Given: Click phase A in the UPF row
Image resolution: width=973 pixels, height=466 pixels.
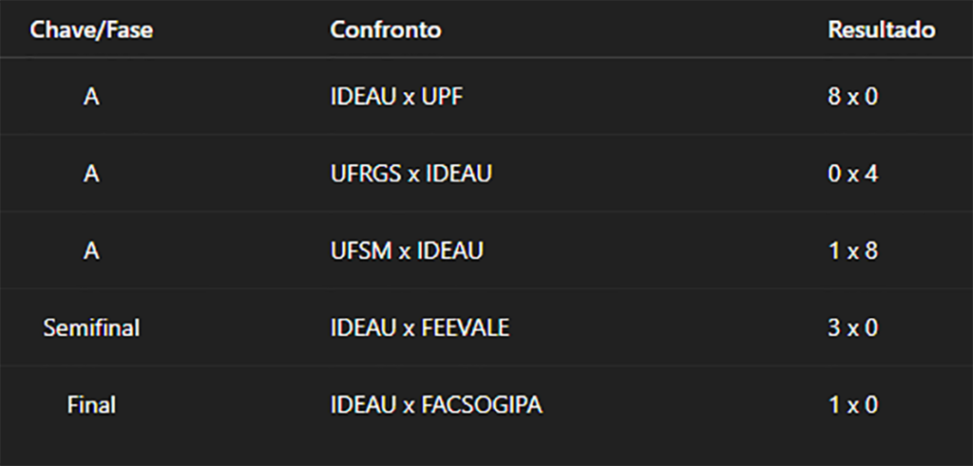Looking at the screenshot, I should point(91,97).
